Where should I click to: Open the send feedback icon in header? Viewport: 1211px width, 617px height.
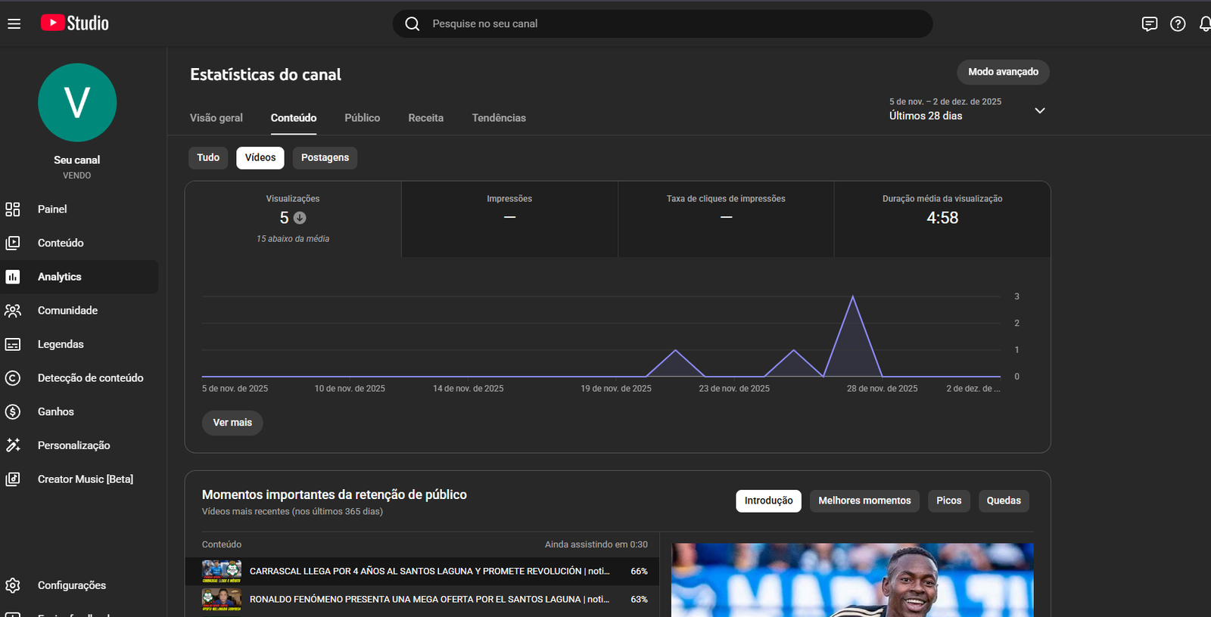[x=1149, y=24]
